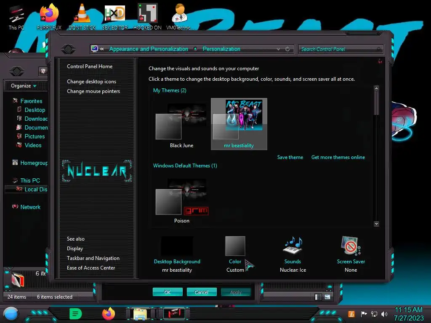Open the This PC desktop icon

point(16,17)
